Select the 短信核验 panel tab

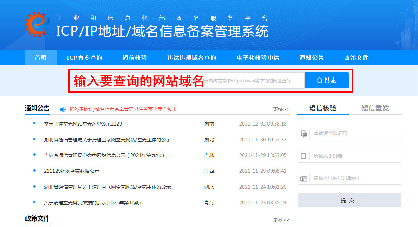323,108
